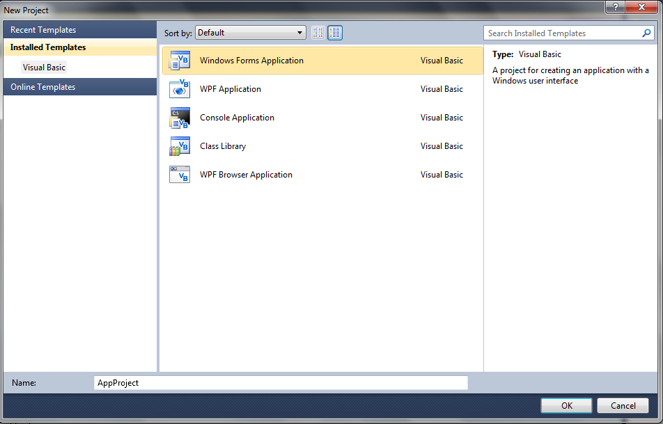Switch to medium icons list view
The image size is (663, 424).
[x=335, y=33]
